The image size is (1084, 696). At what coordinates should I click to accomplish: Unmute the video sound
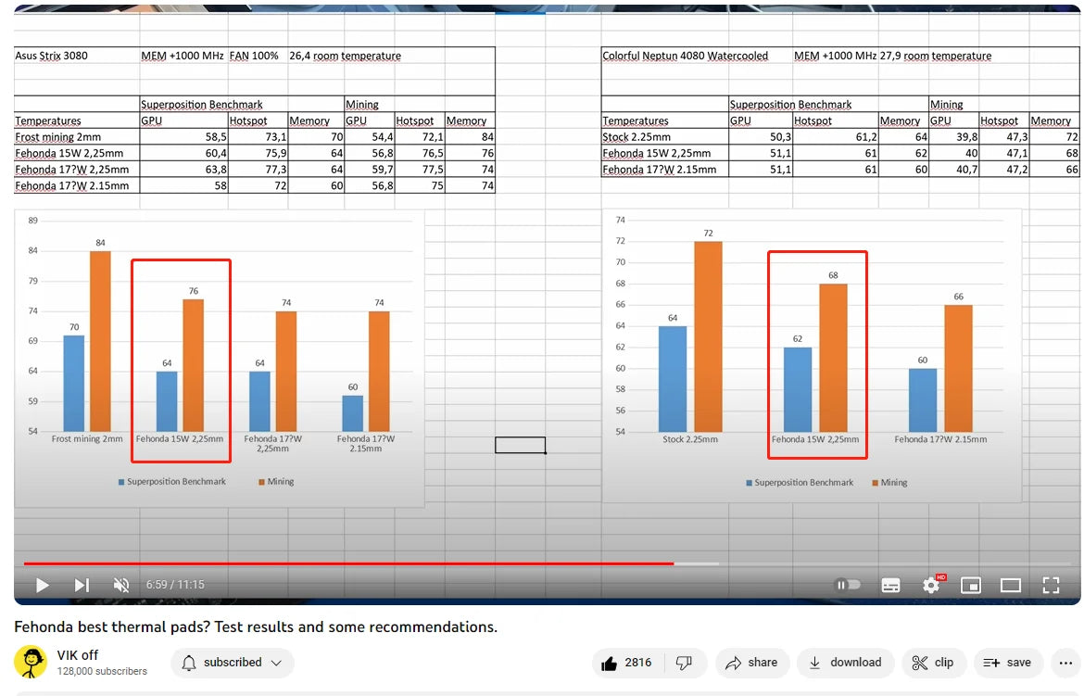coord(121,586)
